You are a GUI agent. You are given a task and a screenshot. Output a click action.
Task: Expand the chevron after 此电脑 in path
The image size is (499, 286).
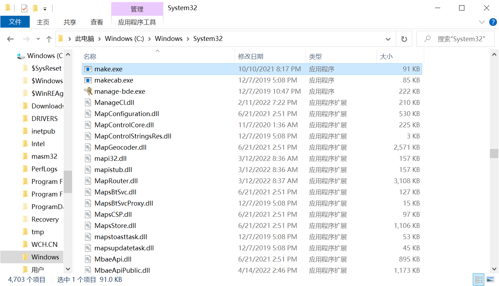click(99, 39)
